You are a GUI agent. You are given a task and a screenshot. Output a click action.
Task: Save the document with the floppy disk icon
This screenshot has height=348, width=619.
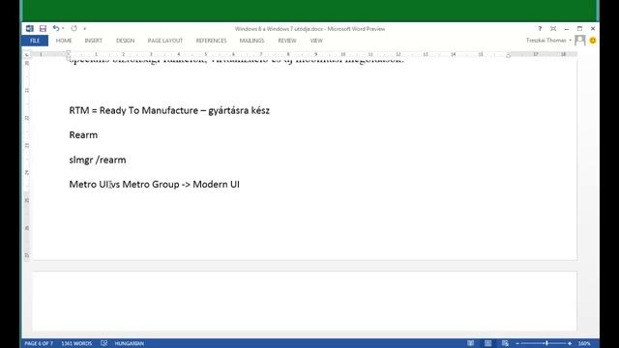43,28
